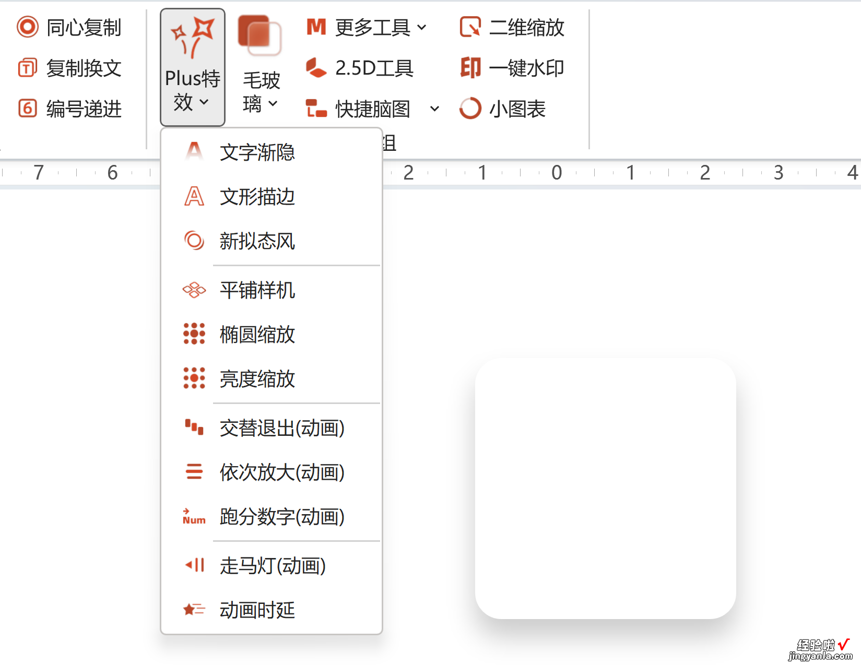Click the 2.5D工具 button label
The height and width of the screenshot is (665, 861).
point(374,68)
